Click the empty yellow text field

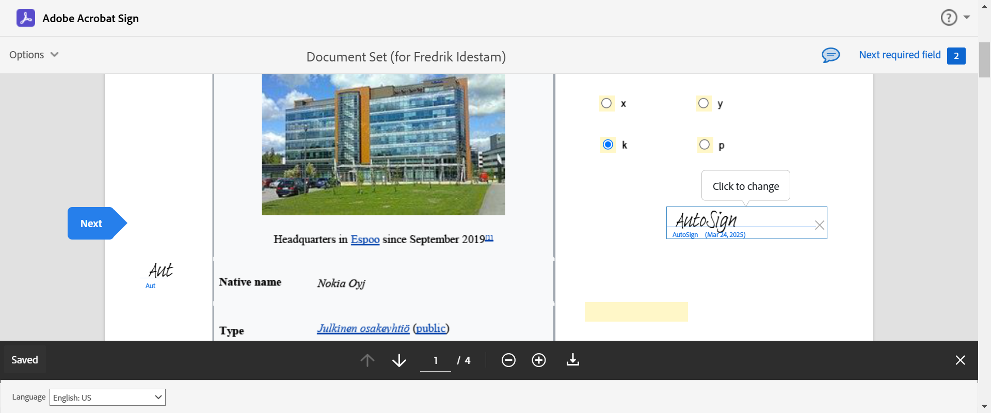tap(636, 312)
